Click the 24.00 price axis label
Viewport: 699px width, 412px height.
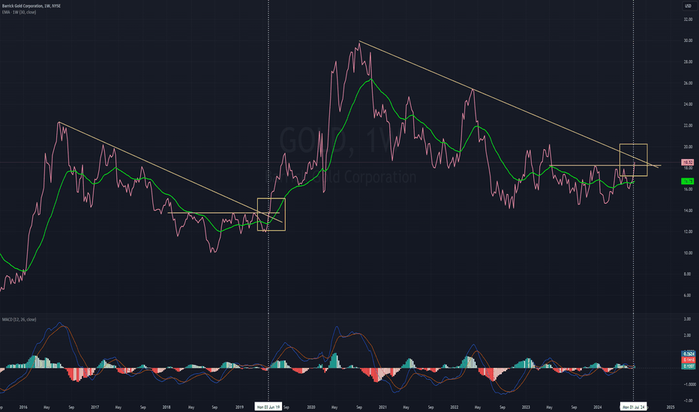688,104
